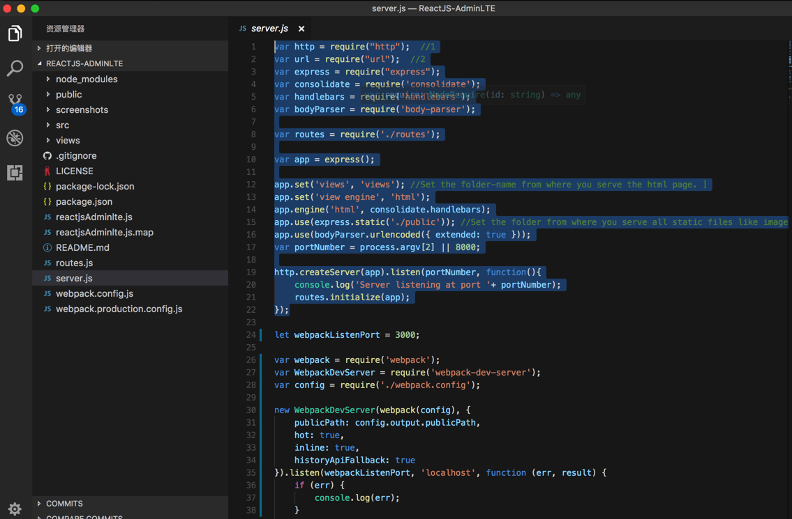Open the Debug view icon
792x519 pixels.
(15, 138)
